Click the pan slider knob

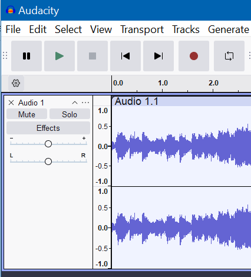(48, 161)
